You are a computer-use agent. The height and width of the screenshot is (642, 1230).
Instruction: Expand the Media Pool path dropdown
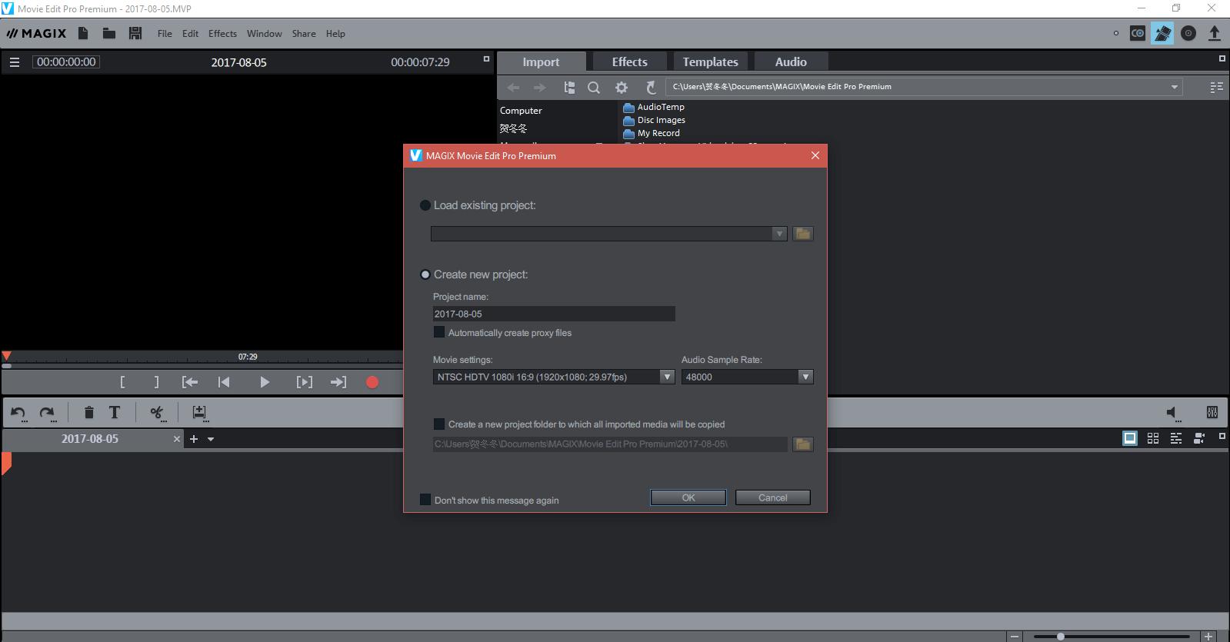(x=1175, y=87)
